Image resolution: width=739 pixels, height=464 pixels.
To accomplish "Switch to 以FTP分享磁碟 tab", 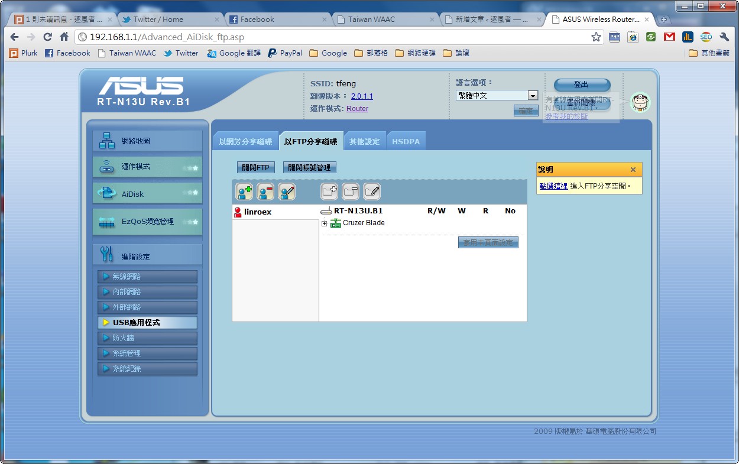I will pos(311,141).
